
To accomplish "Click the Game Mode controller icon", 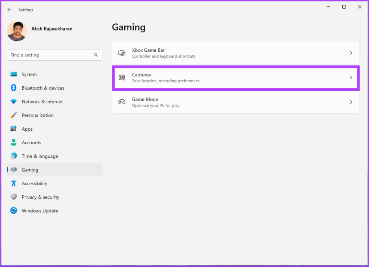I will pos(122,102).
